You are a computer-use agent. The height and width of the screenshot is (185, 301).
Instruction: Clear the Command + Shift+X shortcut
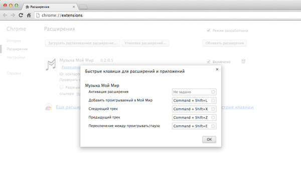click(x=213, y=109)
